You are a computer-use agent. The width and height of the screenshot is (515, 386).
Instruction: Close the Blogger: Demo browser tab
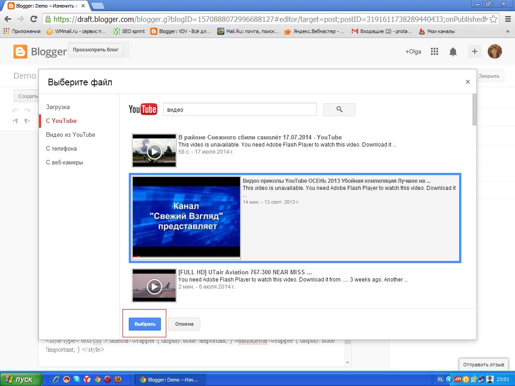[83, 5]
